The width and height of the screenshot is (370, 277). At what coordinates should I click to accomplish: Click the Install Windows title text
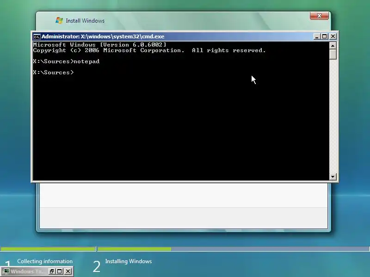85,21
